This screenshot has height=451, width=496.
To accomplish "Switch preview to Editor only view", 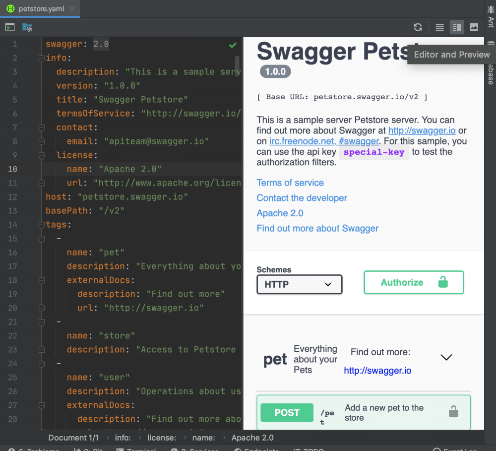I will [439, 27].
